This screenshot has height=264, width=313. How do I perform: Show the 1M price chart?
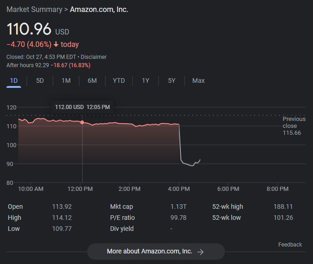66,81
